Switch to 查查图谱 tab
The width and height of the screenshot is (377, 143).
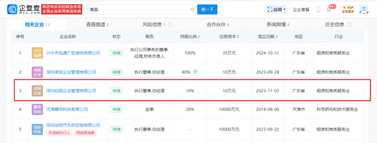pyautogui.click(x=97, y=24)
